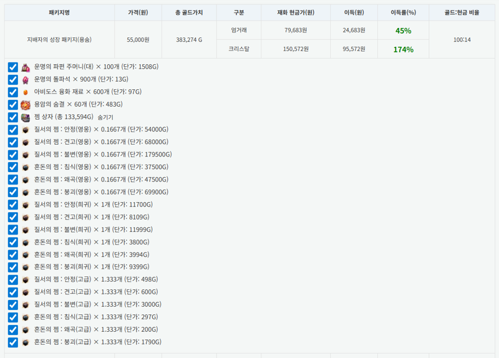Click the 운명의 돌파석 stone icon
499x358 pixels.
click(26, 80)
